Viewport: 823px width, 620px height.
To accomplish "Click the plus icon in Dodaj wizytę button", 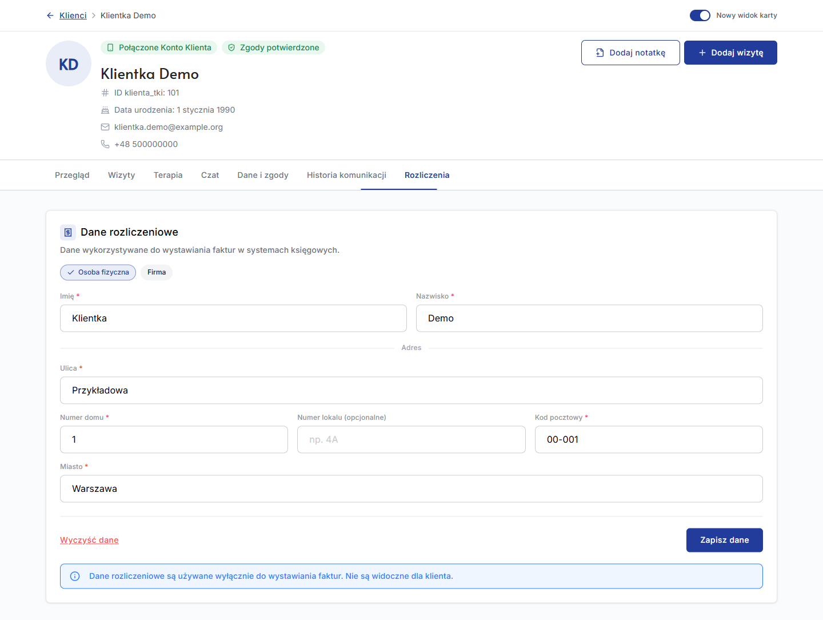I will coord(702,53).
